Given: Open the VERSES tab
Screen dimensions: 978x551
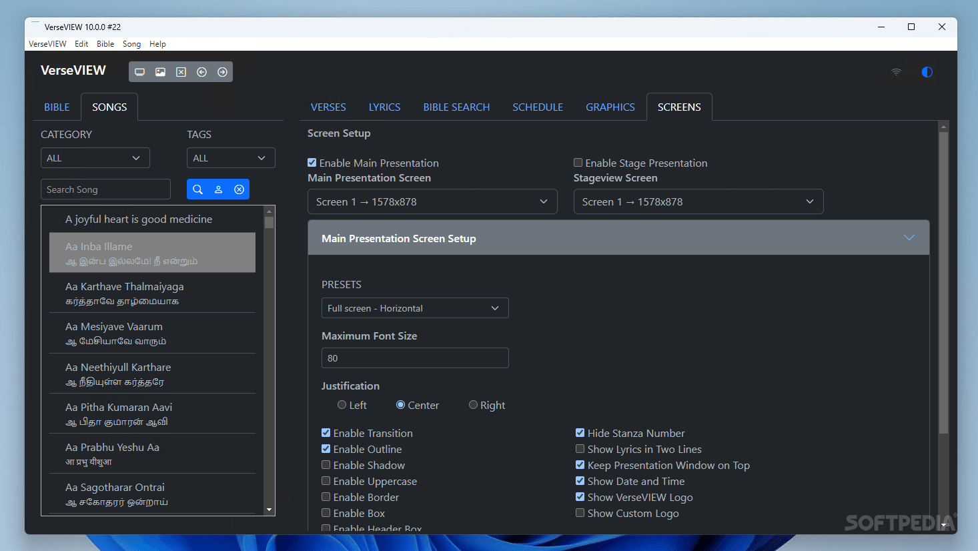Looking at the screenshot, I should tap(328, 107).
